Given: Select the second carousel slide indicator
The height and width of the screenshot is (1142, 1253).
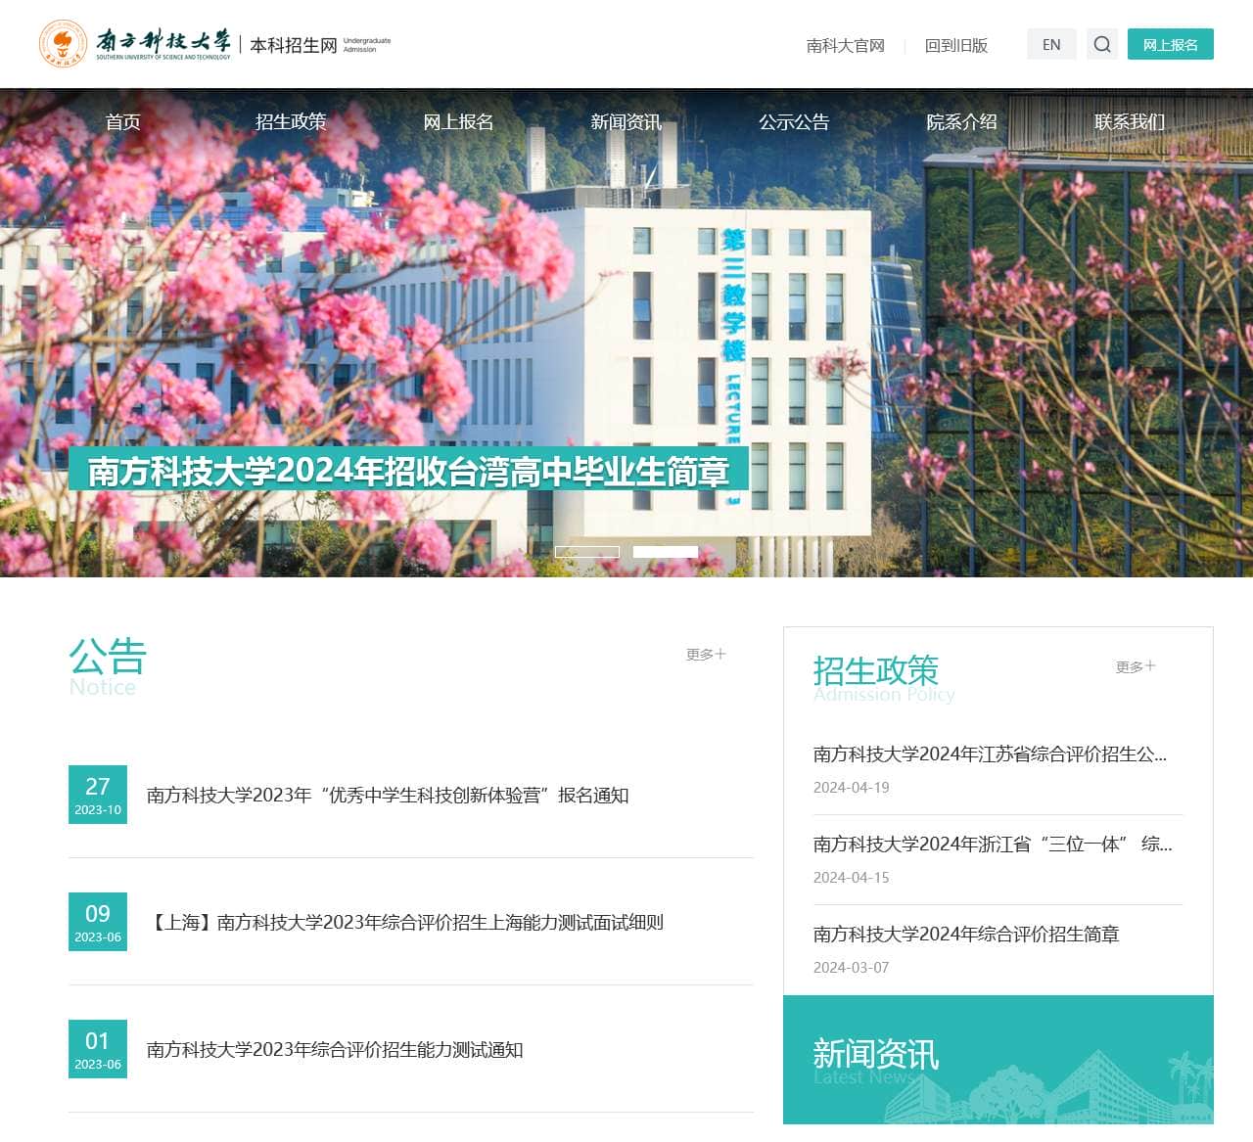Looking at the screenshot, I should coord(664,551).
